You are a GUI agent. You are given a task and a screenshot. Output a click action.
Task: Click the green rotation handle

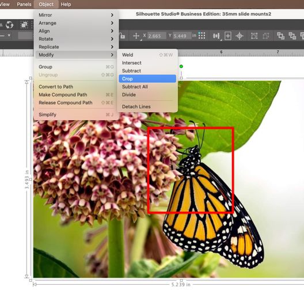point(181,67)
